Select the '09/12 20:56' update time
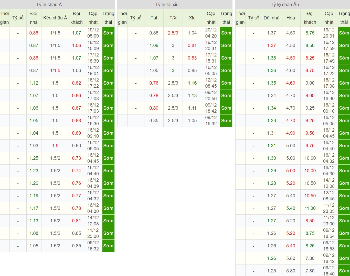Image resolution: width=350 pixels, height=276 pixels. [x=211, y=96]
